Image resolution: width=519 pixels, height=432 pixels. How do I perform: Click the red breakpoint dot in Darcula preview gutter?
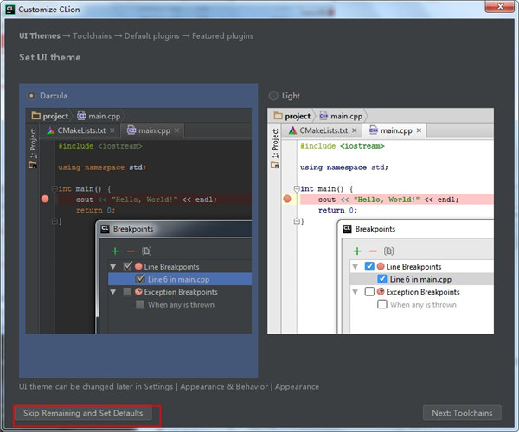(45, 199)
